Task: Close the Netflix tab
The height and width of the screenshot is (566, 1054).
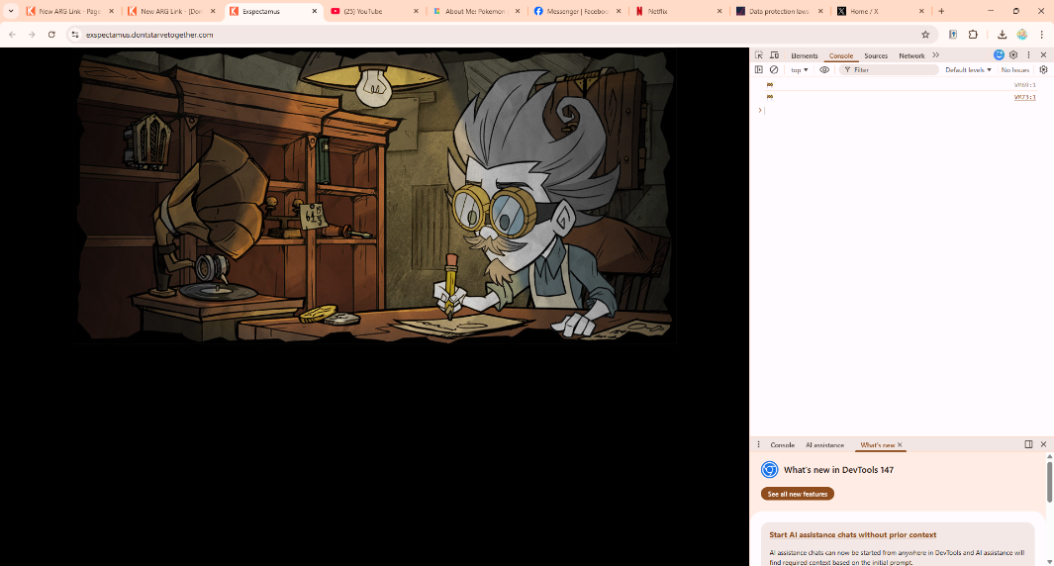Action: pos(719,12)
